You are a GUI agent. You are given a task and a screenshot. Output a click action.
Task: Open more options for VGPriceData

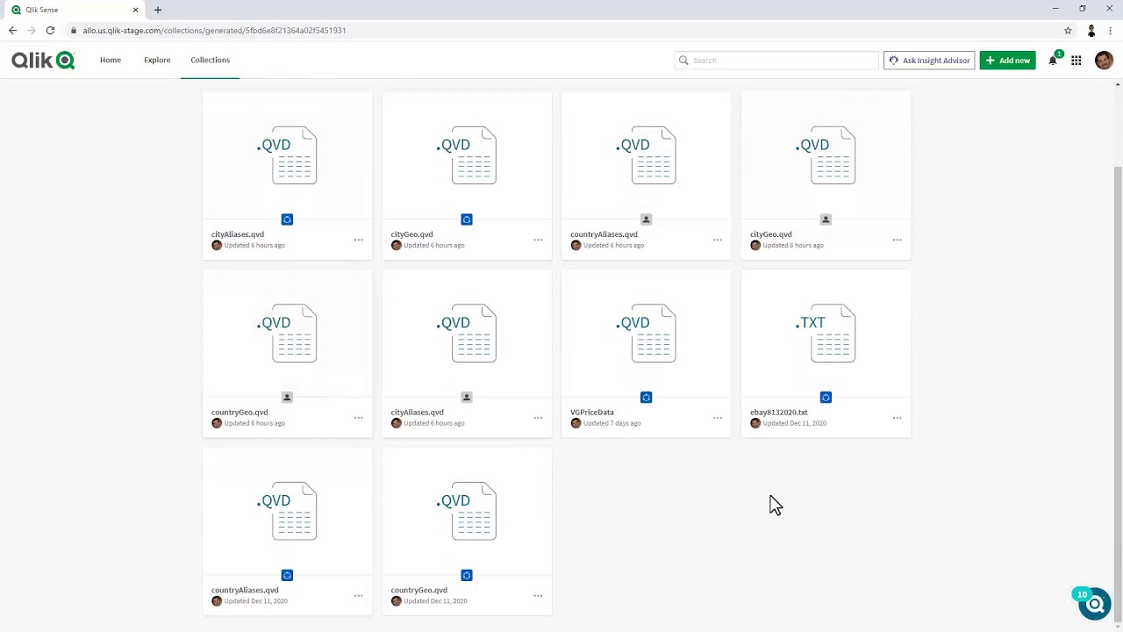coord(718,418)
